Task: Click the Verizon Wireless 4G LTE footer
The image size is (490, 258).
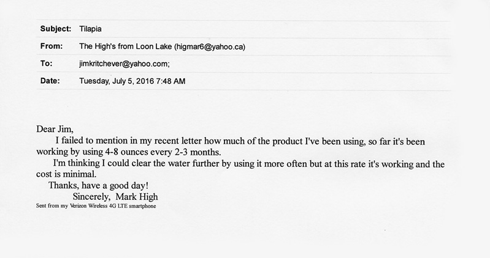Action: (96, 206)
